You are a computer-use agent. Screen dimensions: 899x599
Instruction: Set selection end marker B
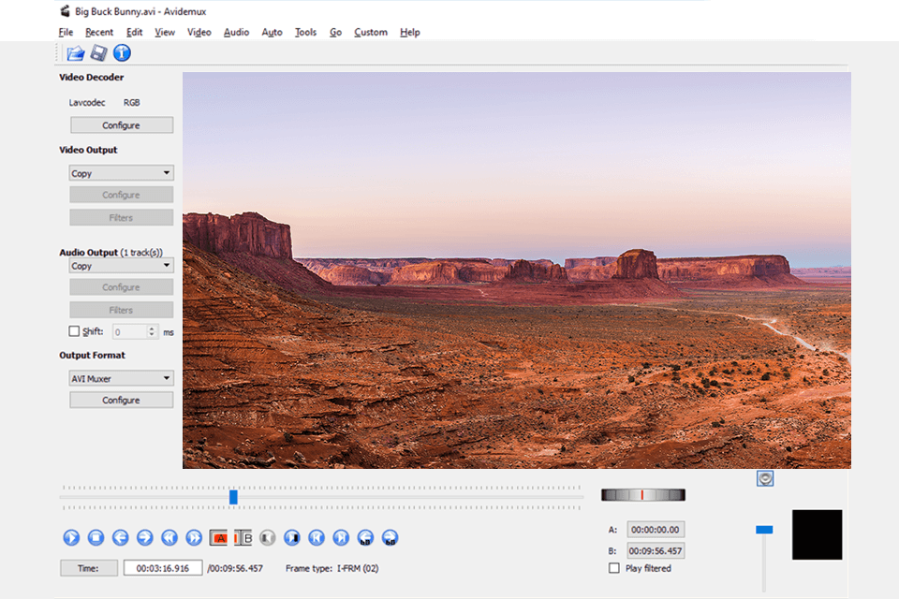[243, 537]
